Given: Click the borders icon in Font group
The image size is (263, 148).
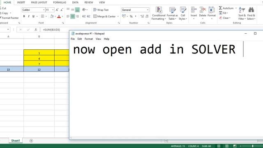Looking at the screenshot, I should click(x=42, y=16).
